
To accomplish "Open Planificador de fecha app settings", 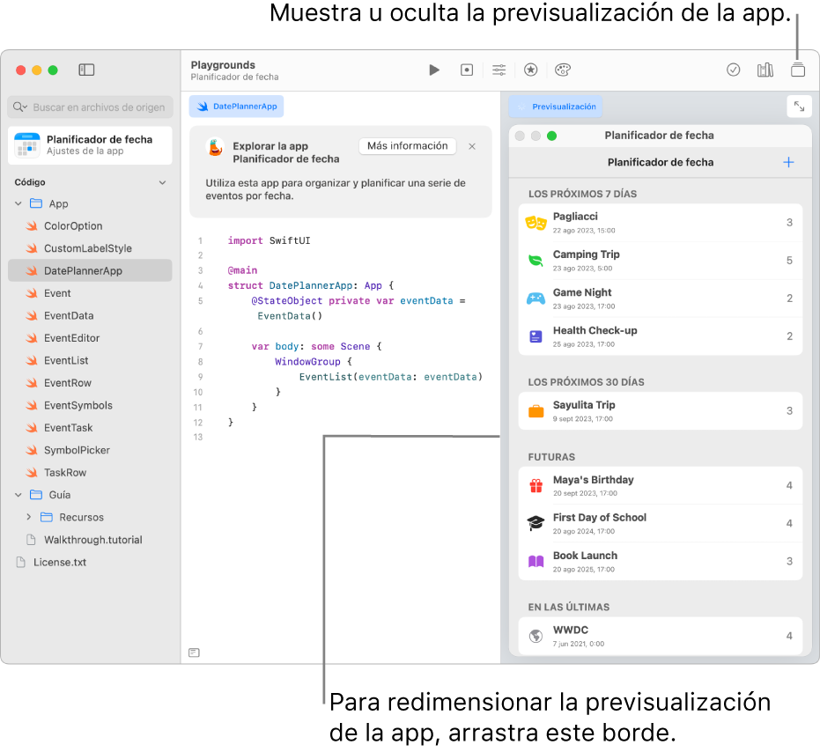I will click(90, 145).
